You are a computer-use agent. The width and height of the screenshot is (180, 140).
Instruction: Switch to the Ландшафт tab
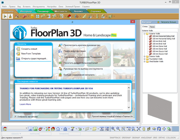pos(43,11)
